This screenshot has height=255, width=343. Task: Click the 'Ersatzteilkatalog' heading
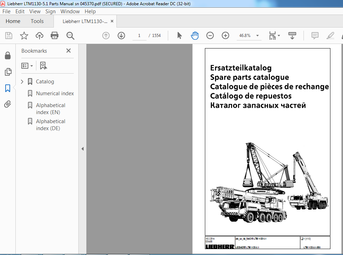pyautogui.click(x=241, y=68)
